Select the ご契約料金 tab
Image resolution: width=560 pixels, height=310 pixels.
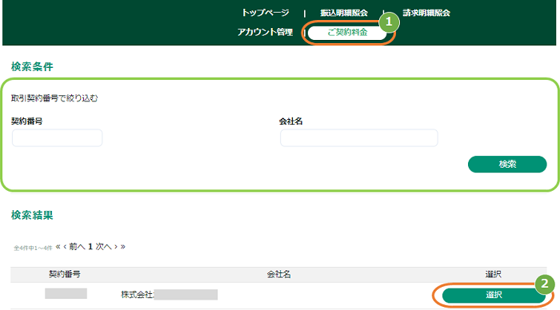(x=347, y=33)
